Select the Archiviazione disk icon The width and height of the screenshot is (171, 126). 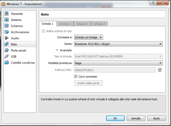(x=7, y=32)
